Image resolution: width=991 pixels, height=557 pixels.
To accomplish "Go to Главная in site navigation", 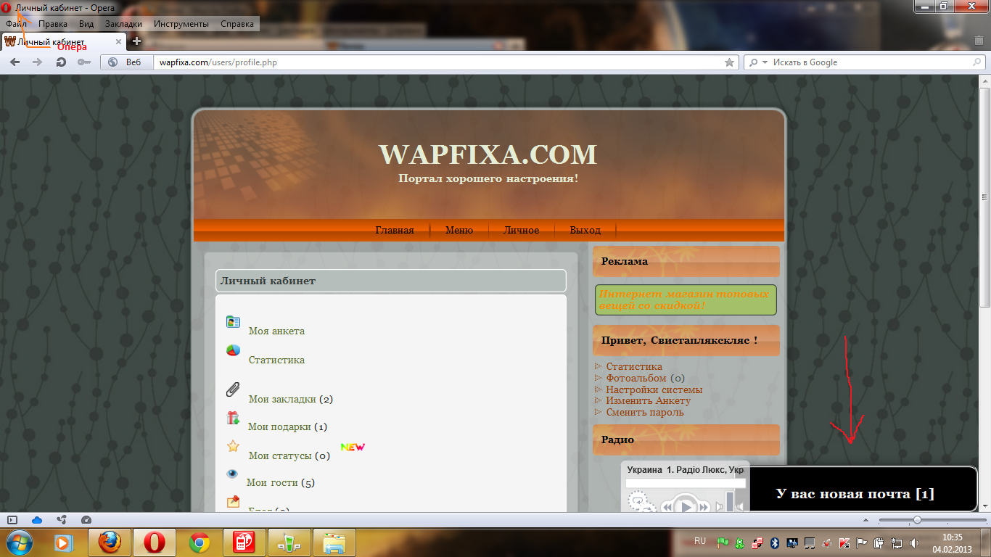I will 395,230.
